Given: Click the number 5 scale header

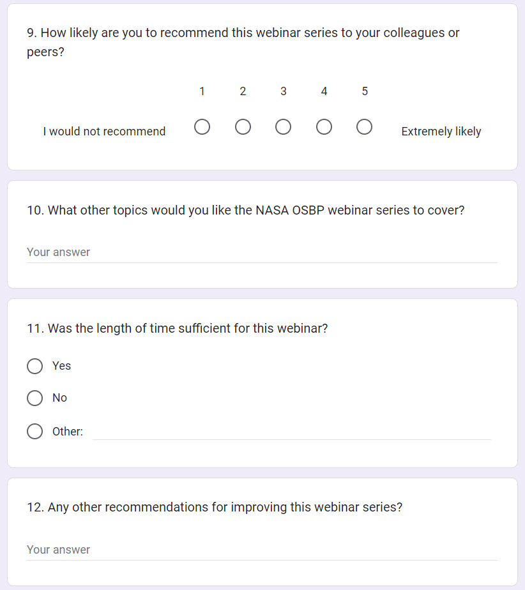Looking at the screenshot, I should click(x=365, y=91).
